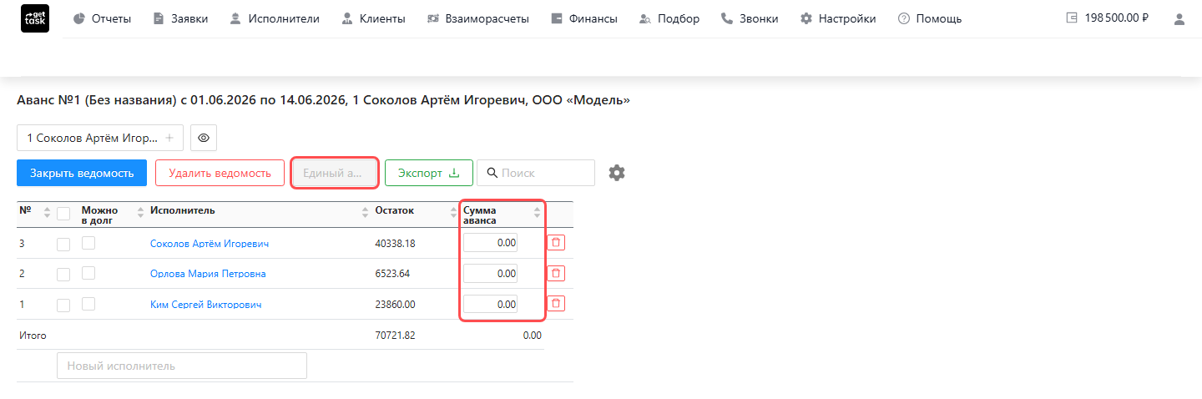Toggle the eye visibility button
This screenshot has width=1202, height=399.
(204, 138)
